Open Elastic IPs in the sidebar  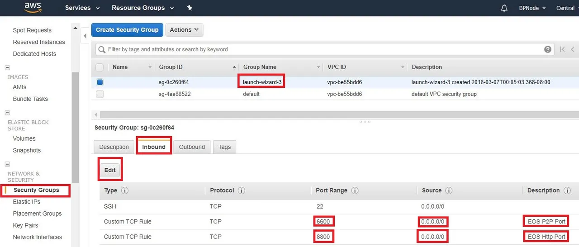(x=27, y=202)
